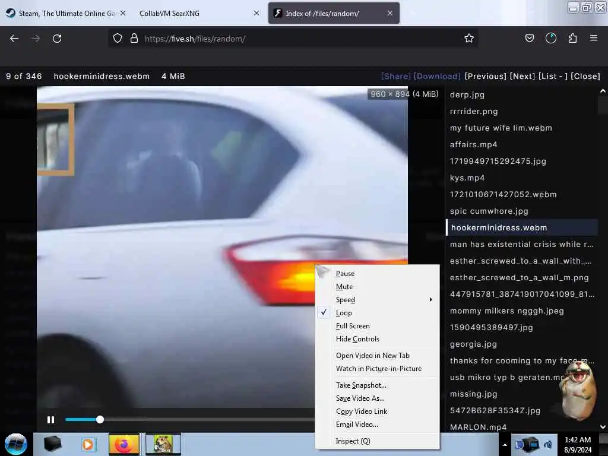Collapse the file list with [List - ]
The width and height of the screenshot is (608, 456).
[553, 76]
